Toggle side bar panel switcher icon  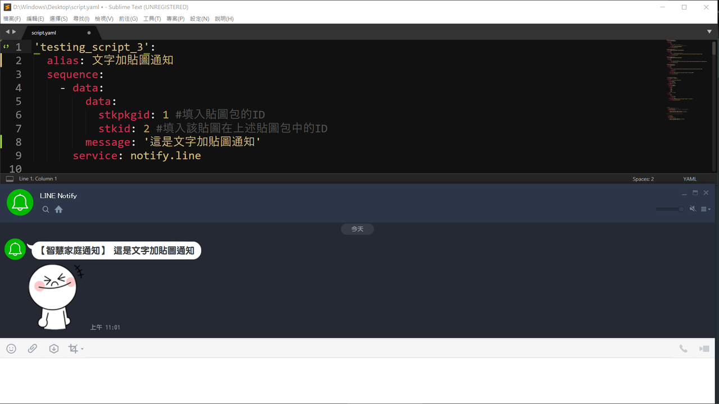click(x=9, y=179)
